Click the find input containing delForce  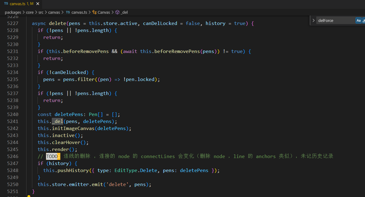pyautogui.click(x=336, y=20)
